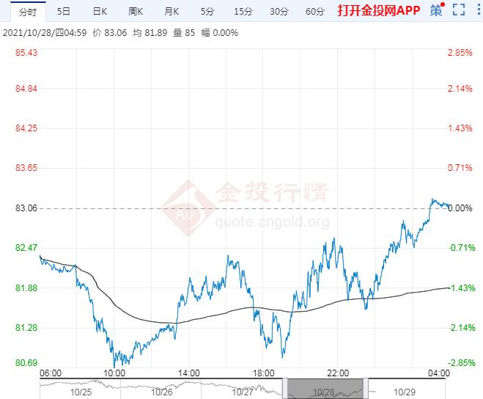The height and width of the screenshot is (399, 483).
Task: Jump to 10/27 in timeline navigator
Action: pyautogui.click(x=243, y=392)
